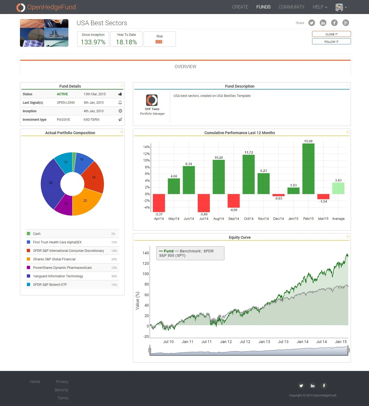Click Year To Date 18.18% box
Screen dimensions: 369x406
126,39
